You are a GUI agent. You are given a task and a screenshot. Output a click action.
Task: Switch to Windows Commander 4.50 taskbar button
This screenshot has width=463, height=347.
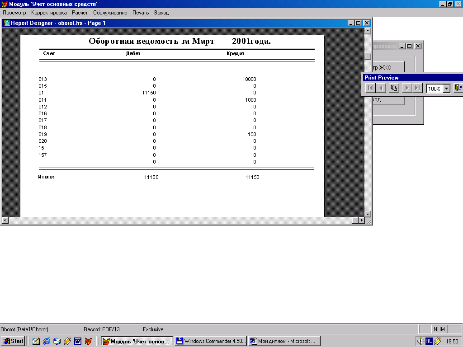tap(211, 341)
